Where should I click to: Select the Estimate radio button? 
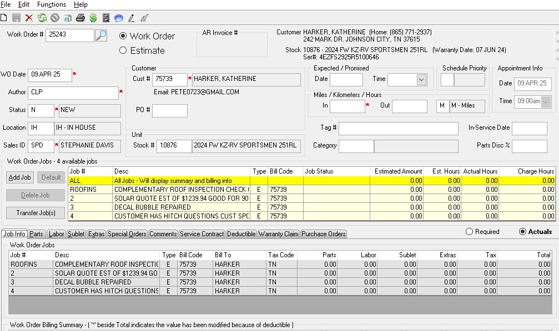coord(123,50)
